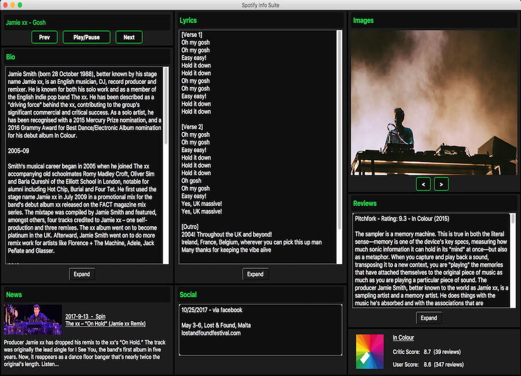Click the In Colour album cover art
The image size is (521, 376).
370,352
